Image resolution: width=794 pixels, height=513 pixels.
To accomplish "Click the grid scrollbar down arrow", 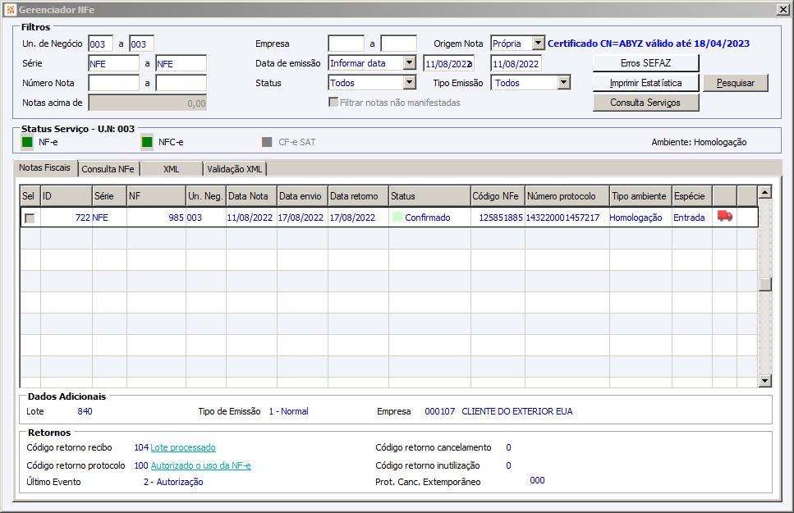I will pos(764,380).
